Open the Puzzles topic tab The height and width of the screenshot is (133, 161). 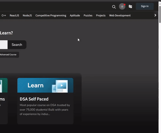[x=88, y=15]
